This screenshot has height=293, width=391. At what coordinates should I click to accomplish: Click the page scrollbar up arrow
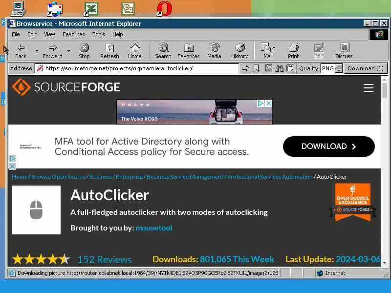[384, 80]
